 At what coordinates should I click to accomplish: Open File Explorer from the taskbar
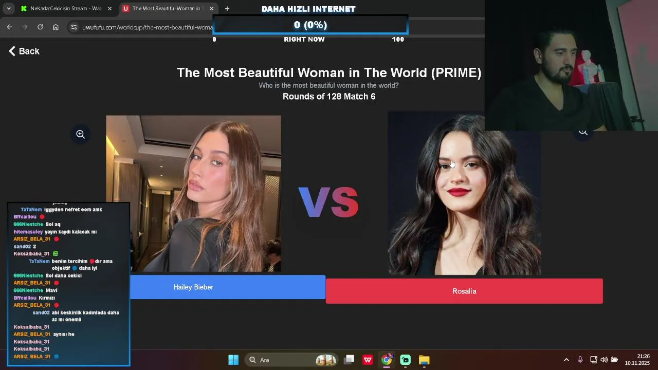[424, 360]
